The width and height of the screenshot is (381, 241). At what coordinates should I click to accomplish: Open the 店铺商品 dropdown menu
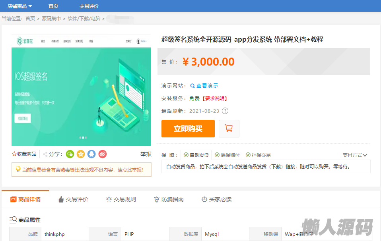click(19, 6)
